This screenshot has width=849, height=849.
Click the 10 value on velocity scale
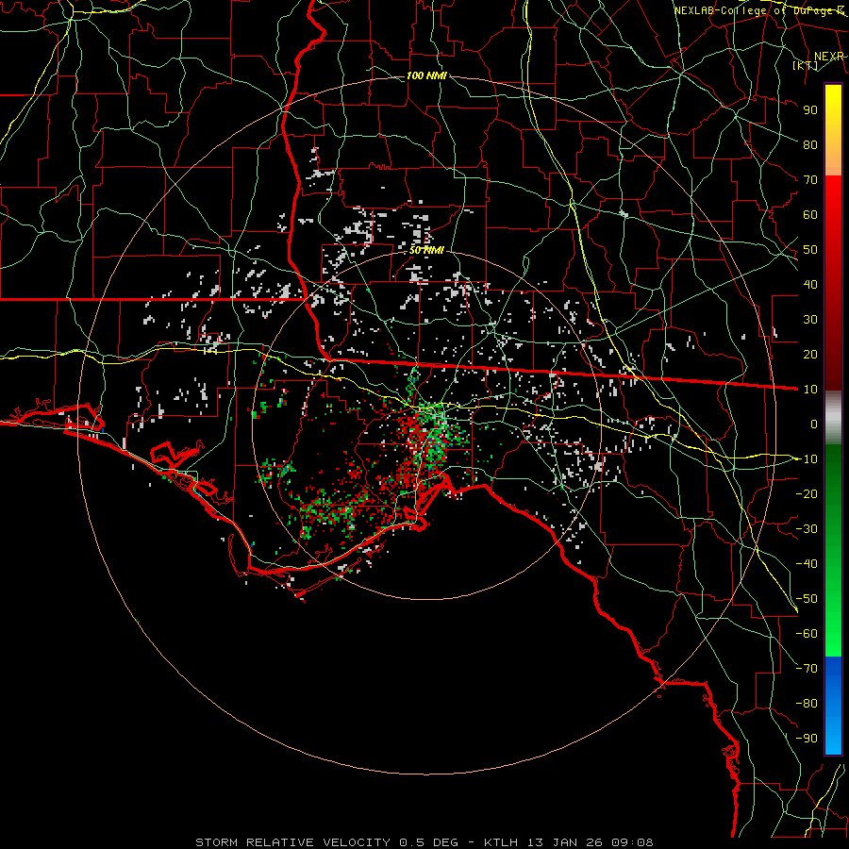[810, 390]
